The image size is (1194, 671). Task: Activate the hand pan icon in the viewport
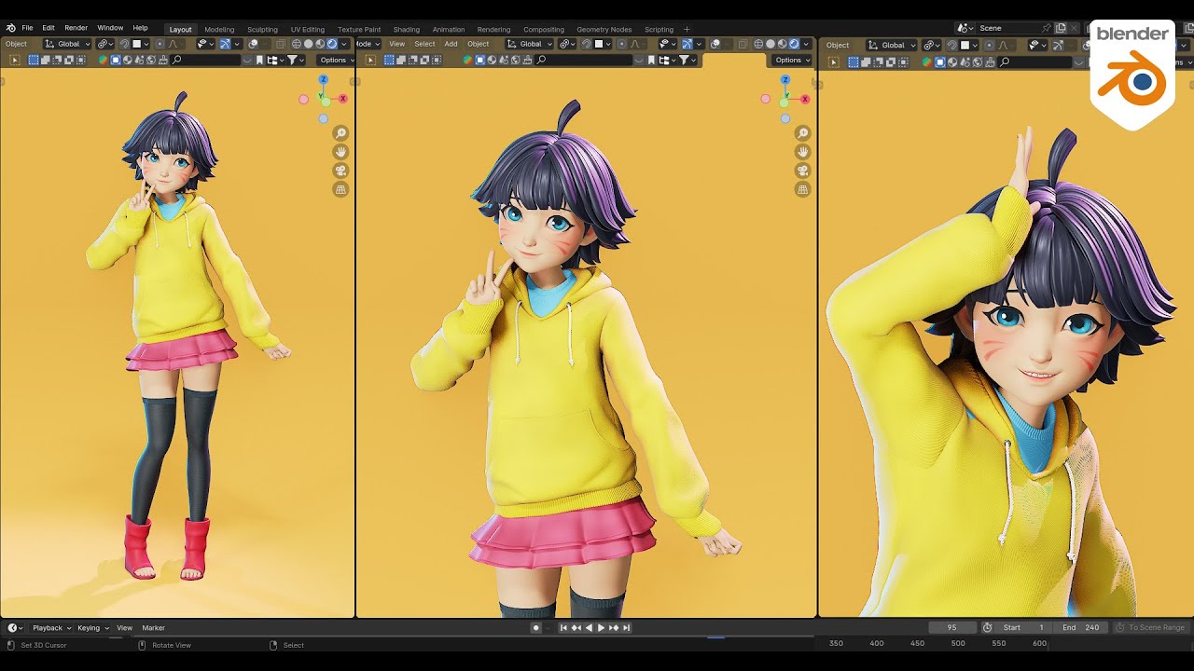tap(340, 150)
